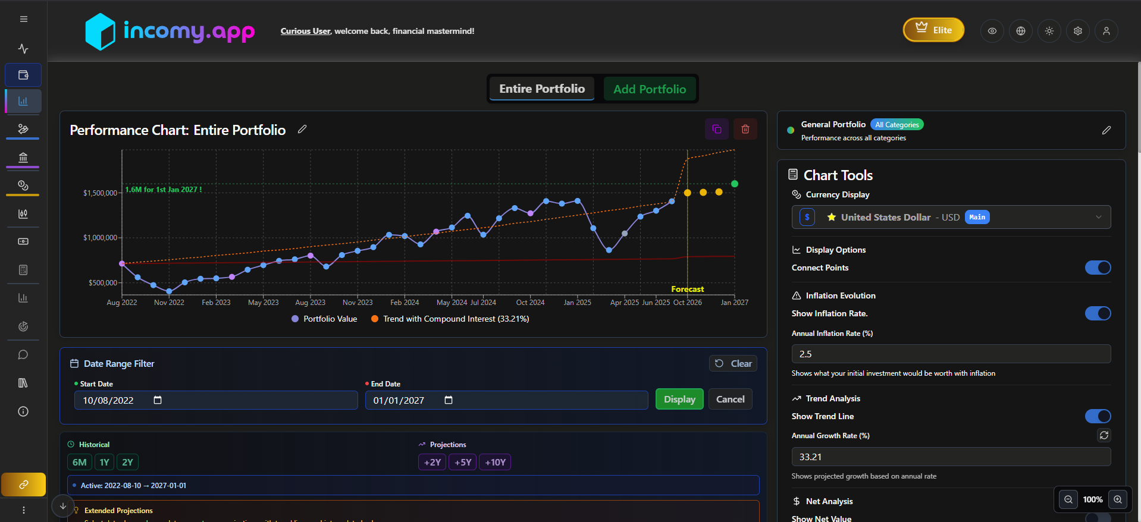Zoom in with the magnifier plus icon
Image resolution: width=1141 pixels, height=522 pixels.
pyautogui.click(x=1118, y=499)
